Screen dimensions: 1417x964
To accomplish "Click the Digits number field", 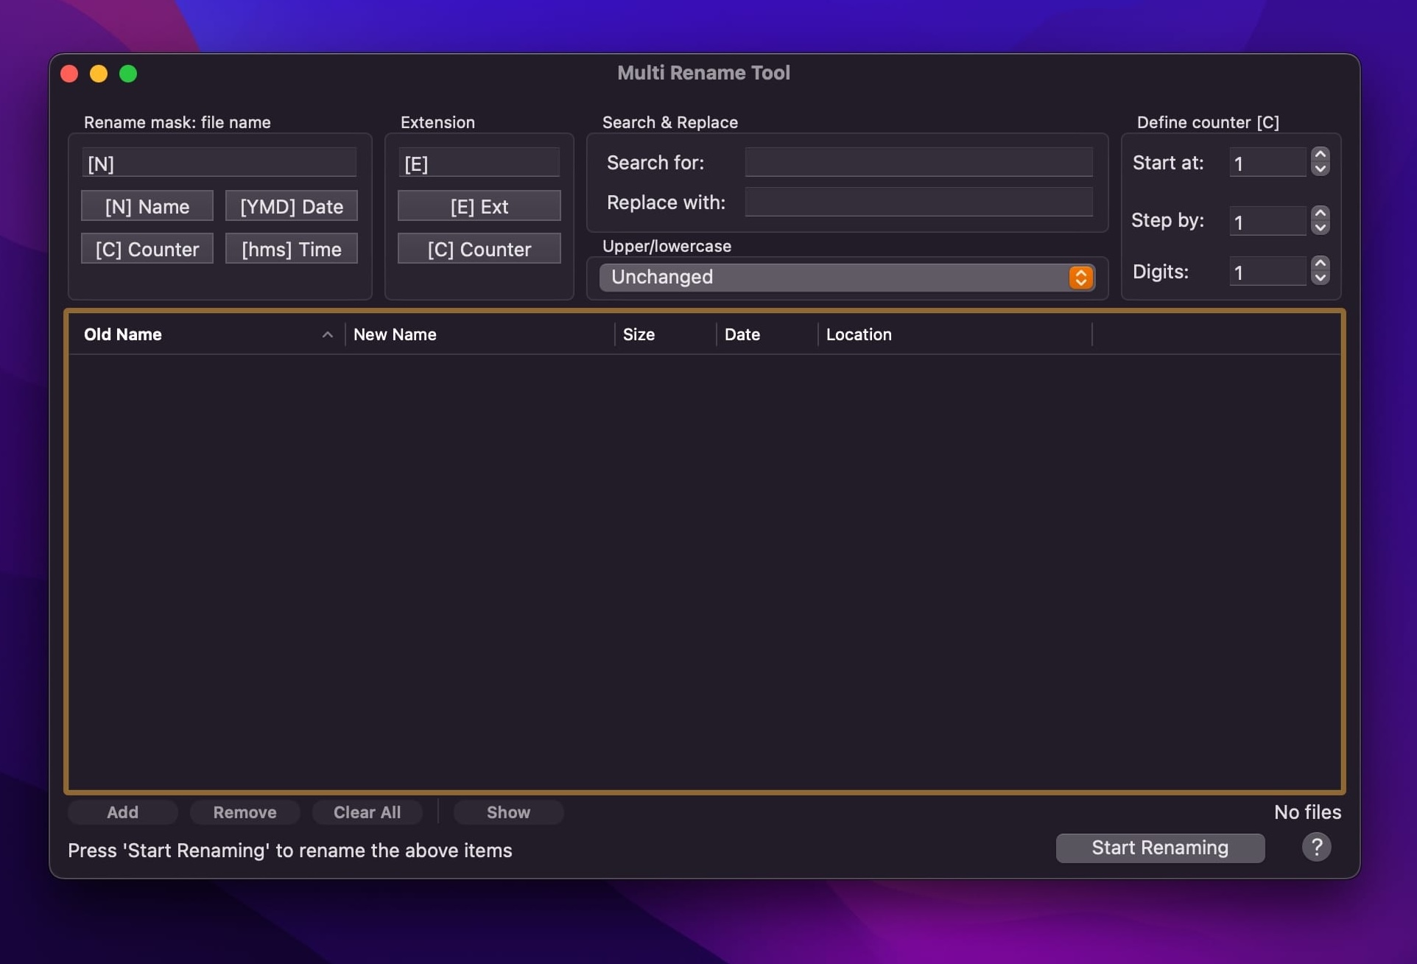I will (1268, 272).
